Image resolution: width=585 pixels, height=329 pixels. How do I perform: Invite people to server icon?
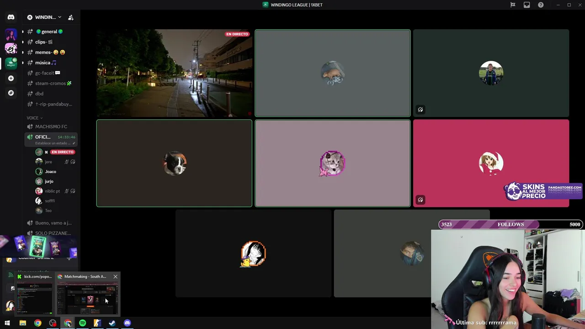click(x=71, y=17)
